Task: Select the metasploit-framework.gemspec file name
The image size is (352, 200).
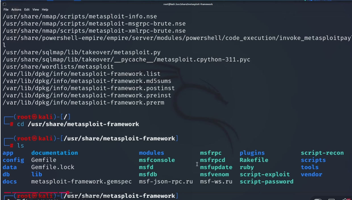Action: 81,182
